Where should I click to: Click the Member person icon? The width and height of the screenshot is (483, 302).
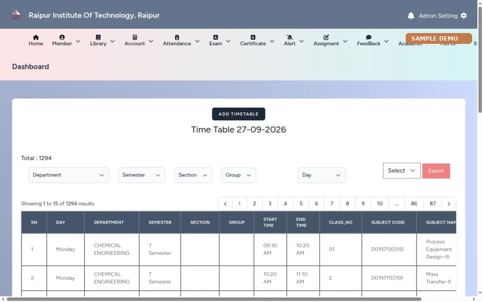pos(62,37)
